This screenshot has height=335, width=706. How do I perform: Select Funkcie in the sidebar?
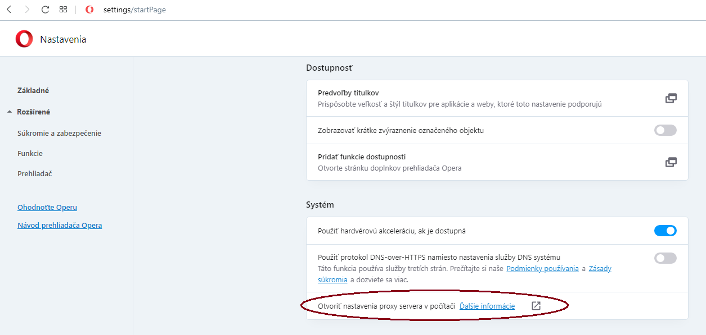click(x=30, y=153)
